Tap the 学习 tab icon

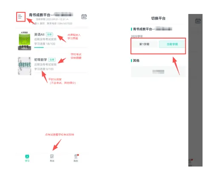pyautogui.click(x=27, y=156)
